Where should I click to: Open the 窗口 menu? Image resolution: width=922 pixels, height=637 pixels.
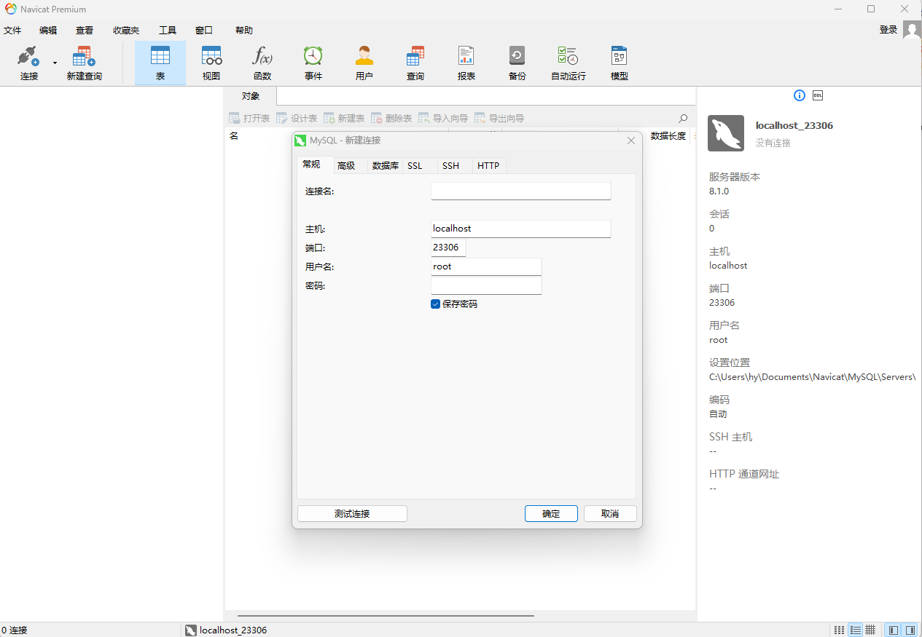204,31
